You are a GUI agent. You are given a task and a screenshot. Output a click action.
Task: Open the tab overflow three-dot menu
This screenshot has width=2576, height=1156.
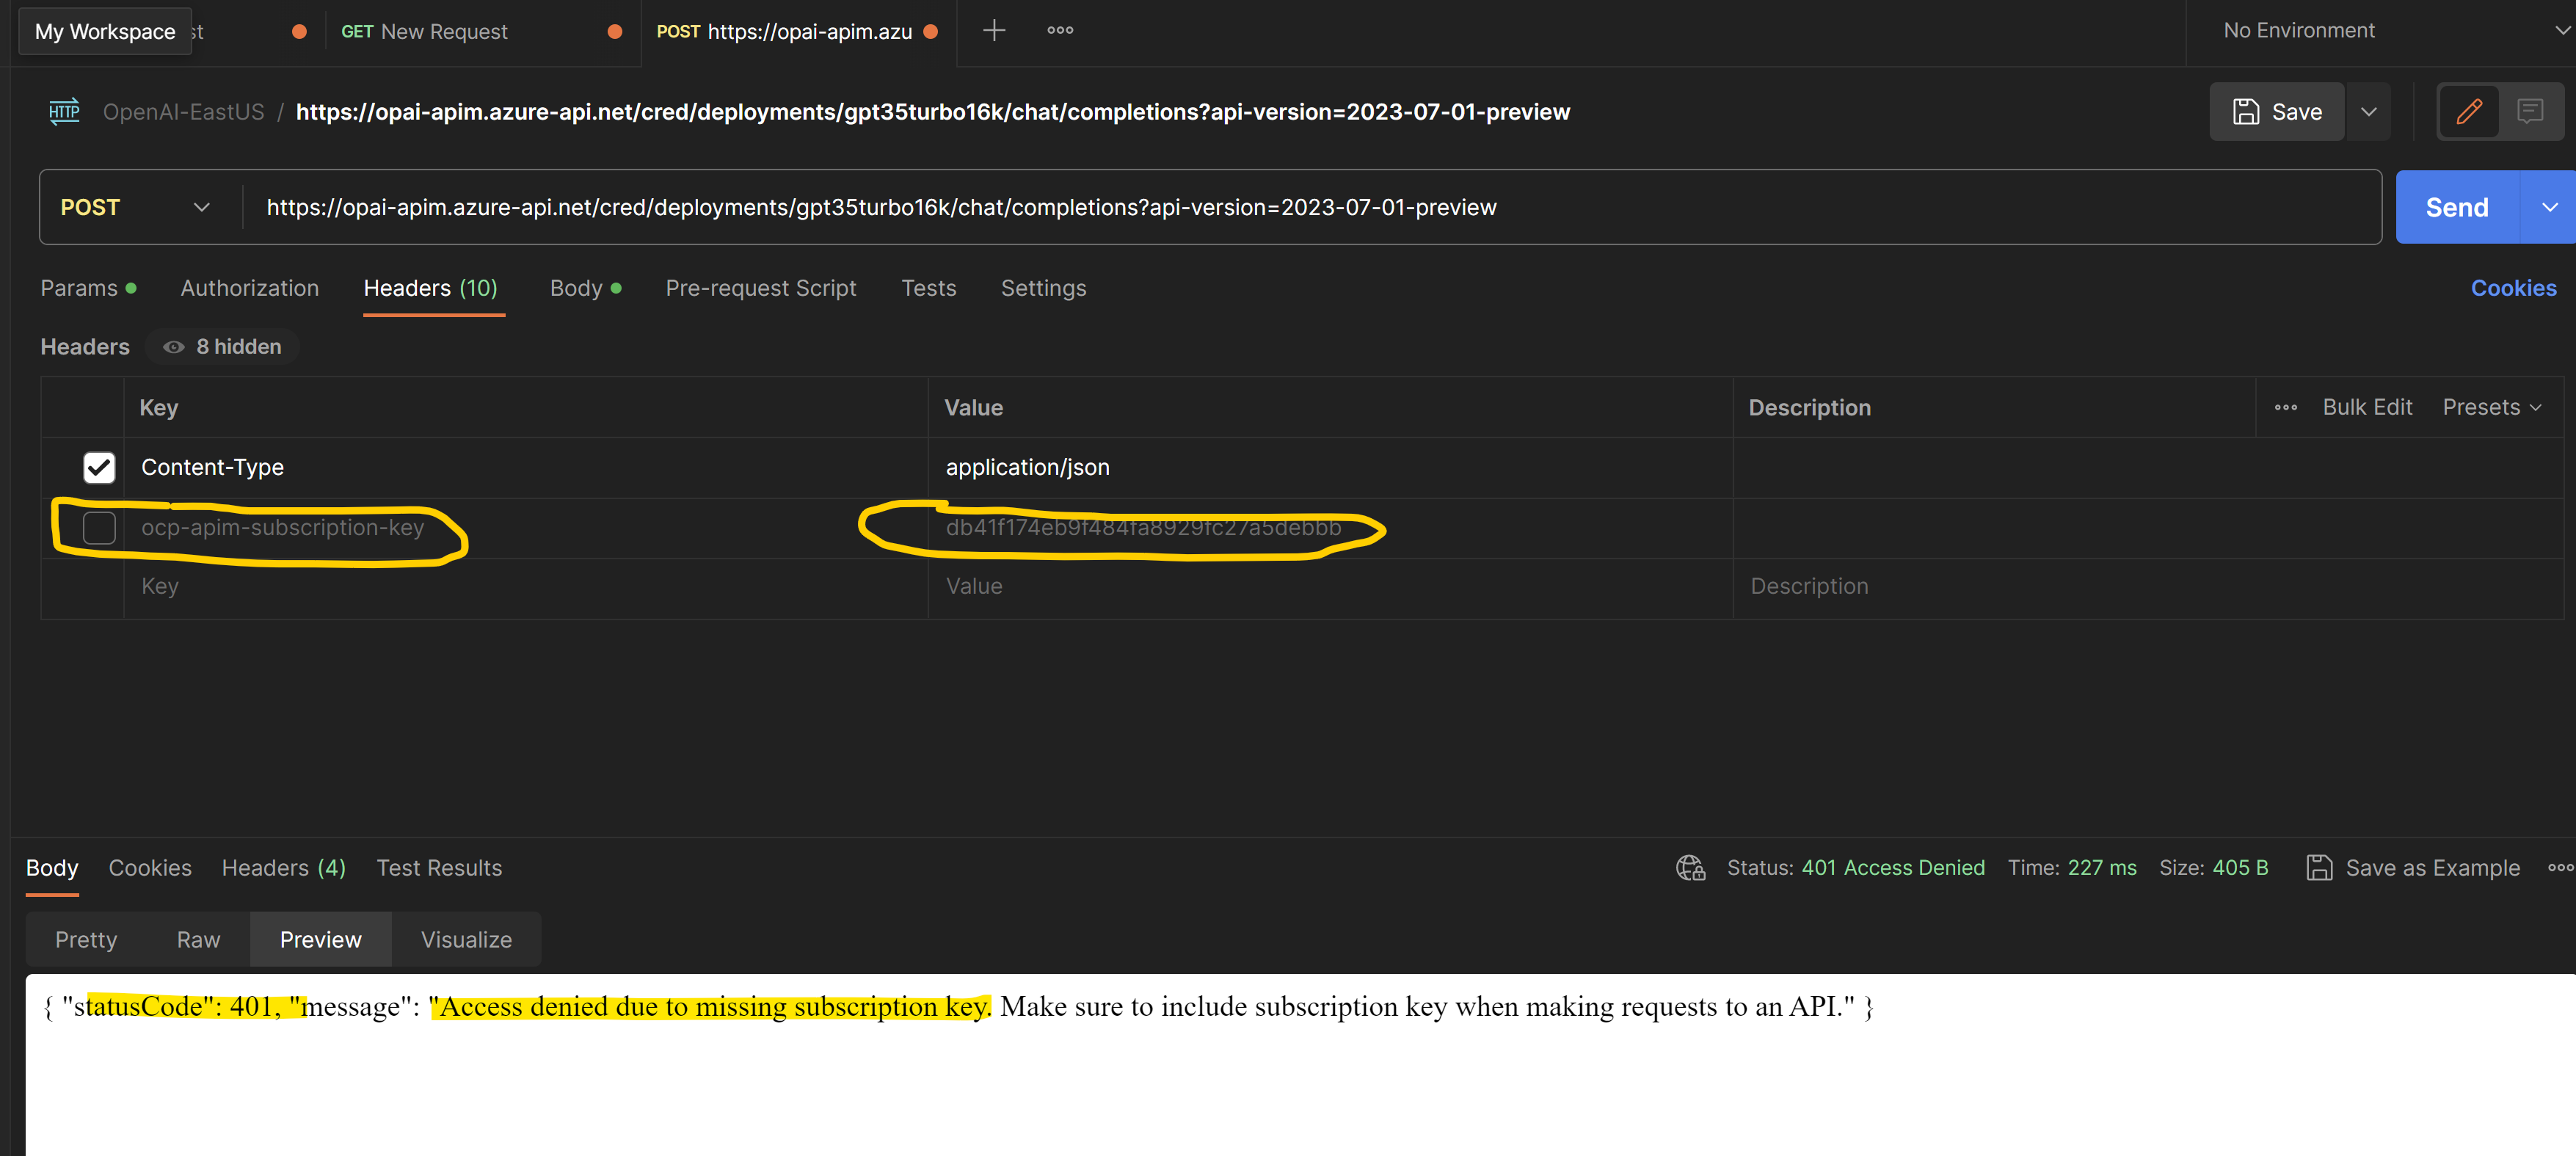pos(1059,30)
